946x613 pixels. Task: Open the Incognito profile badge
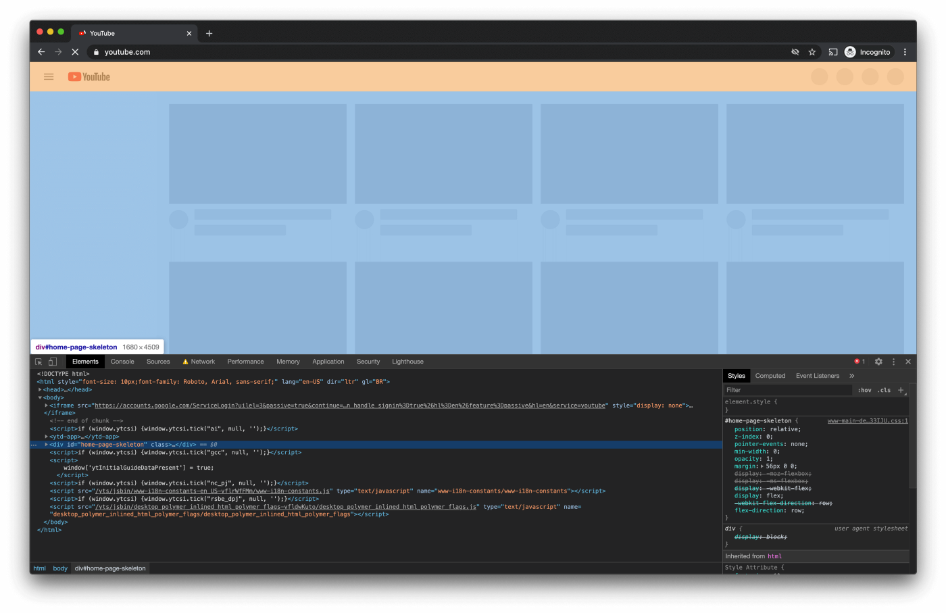[x=868, y=52]
